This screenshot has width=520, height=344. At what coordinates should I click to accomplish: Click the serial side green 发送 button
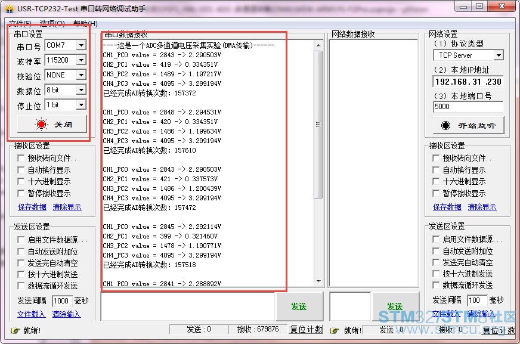pyautogui.click(x=299, y=306)
